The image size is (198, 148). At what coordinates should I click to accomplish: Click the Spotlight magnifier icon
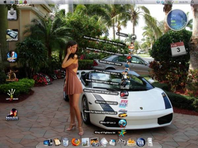pyautogui.click(x=192, y=2)
